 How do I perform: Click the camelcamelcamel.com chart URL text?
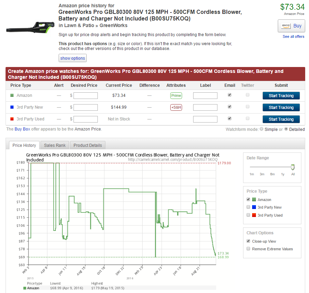(173, 159)
